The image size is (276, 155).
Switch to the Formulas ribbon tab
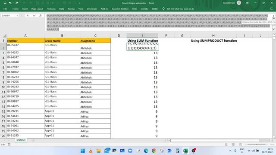coord(51,9)
